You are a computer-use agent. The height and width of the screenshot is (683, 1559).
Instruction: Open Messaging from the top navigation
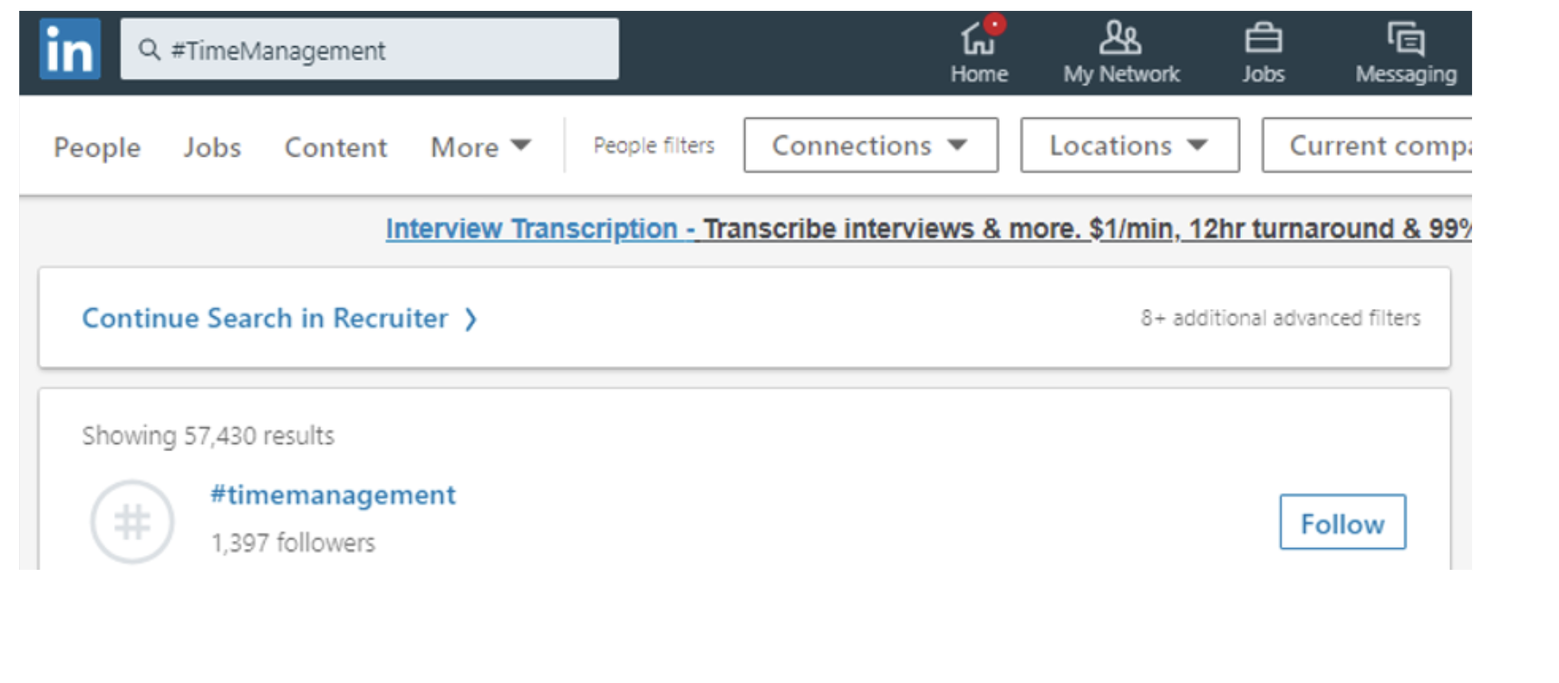(x=1406, y=52)
